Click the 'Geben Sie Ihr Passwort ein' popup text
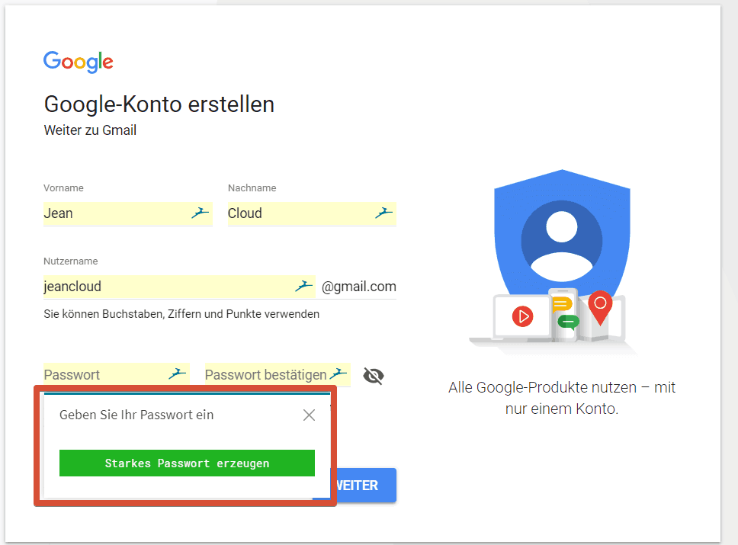 pos(136,415)
